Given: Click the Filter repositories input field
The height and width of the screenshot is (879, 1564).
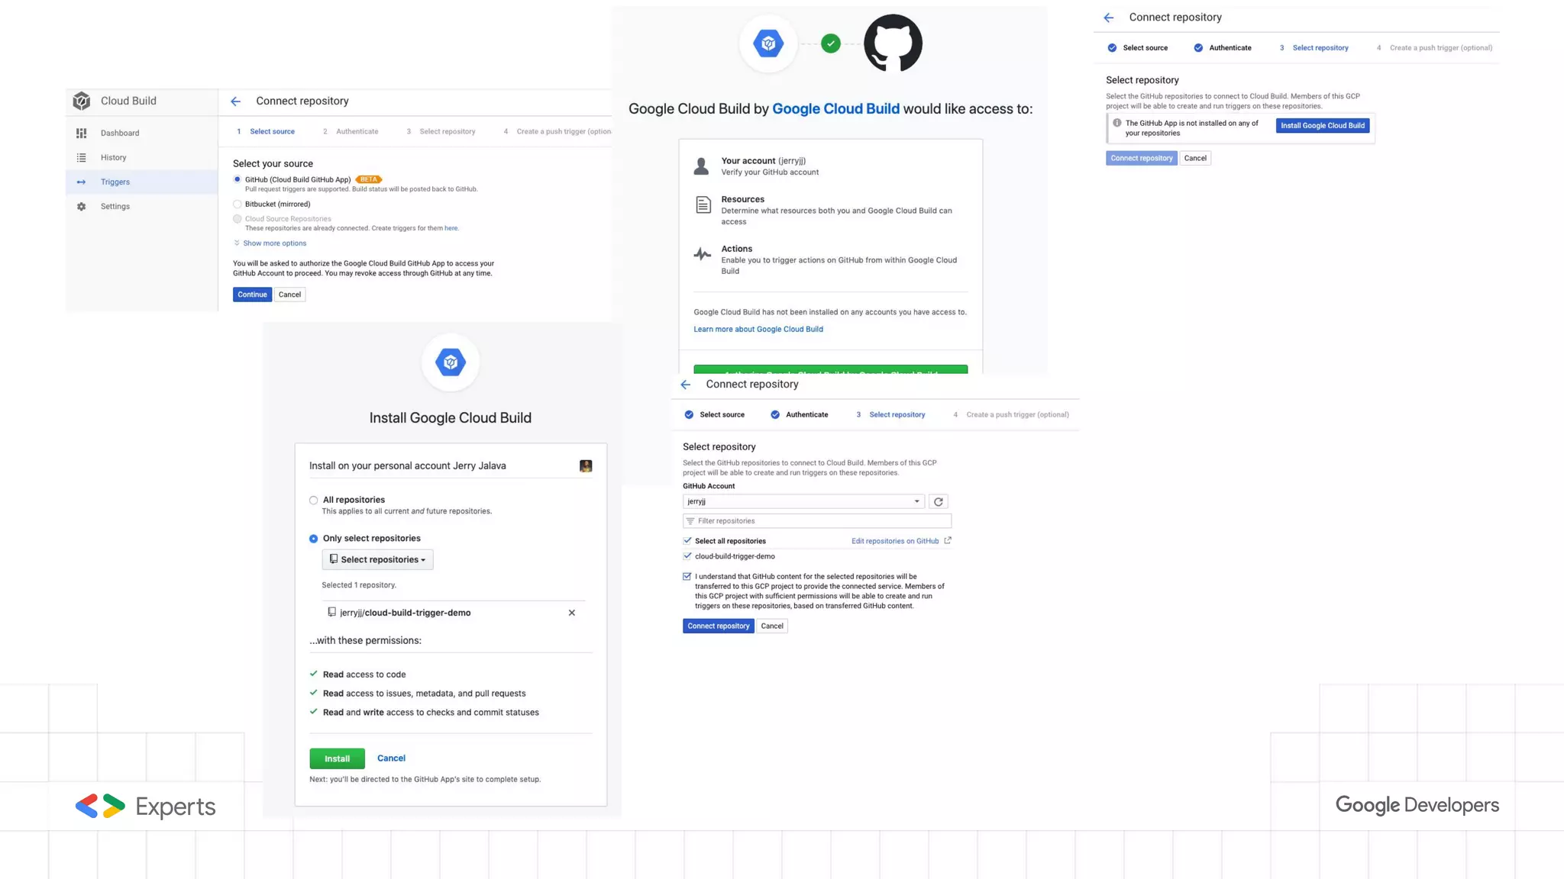Looking at the screenshot, I should 817,521.
